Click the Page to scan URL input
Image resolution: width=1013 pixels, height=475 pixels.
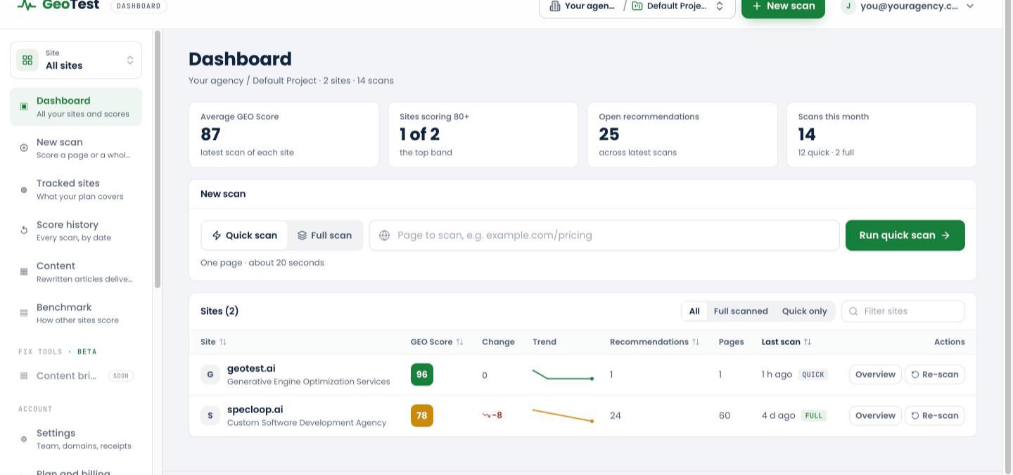pos(604,235)
